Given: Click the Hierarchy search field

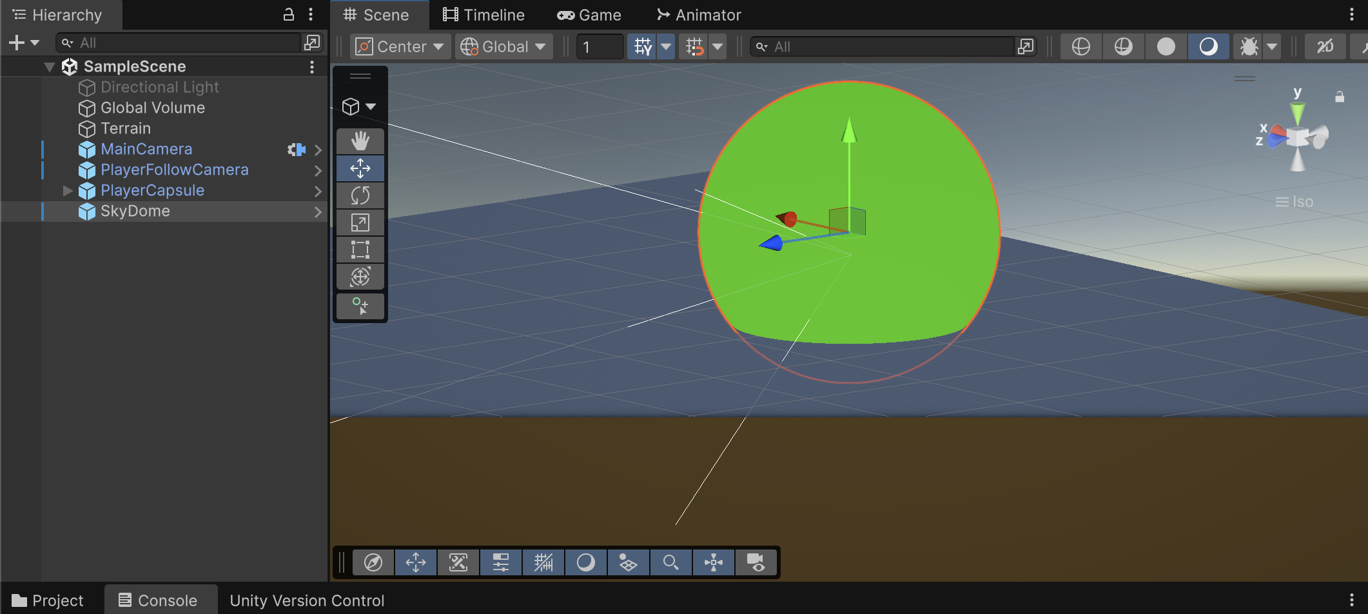Looking at the screenshot, I should pos(181,43).
